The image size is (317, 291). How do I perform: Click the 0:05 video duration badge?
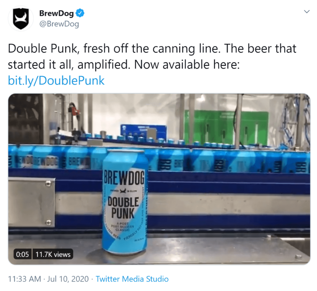coord(22,254)
